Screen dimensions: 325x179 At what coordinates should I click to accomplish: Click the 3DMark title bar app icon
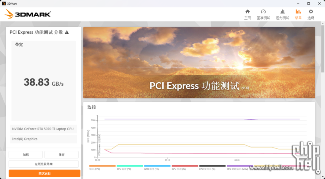click(4, 4)
